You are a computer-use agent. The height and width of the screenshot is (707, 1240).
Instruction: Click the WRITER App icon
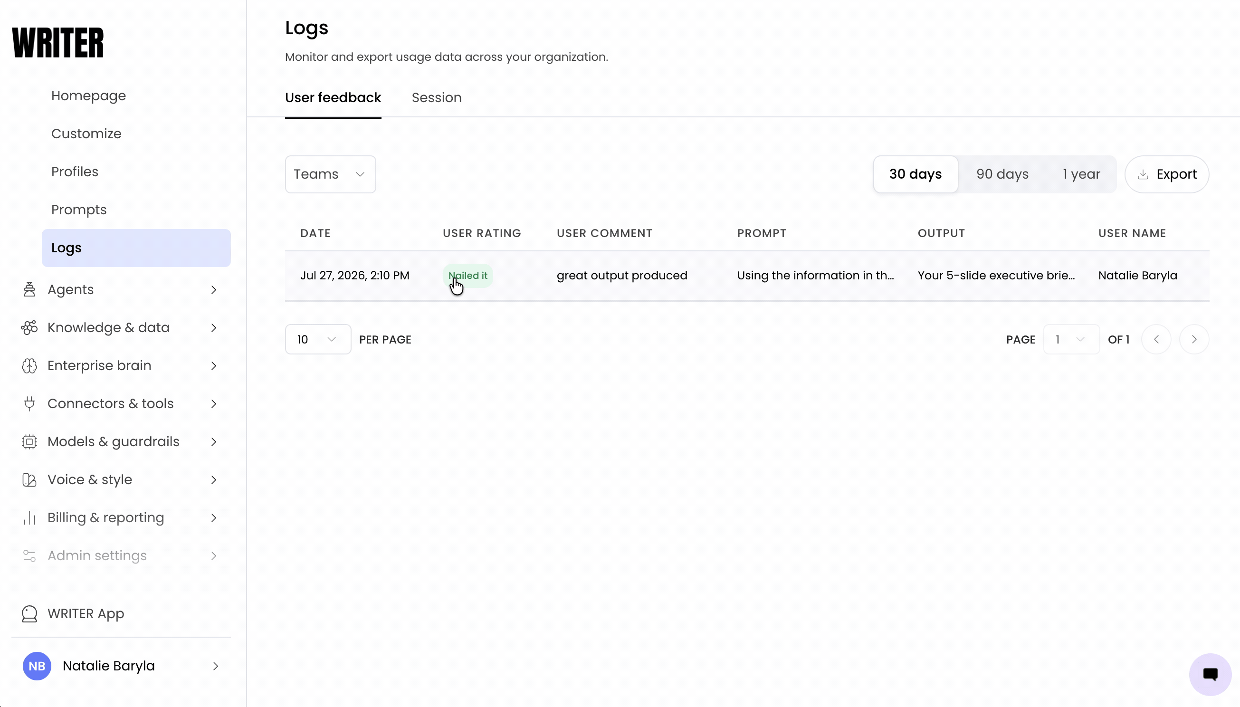(29, 614)
